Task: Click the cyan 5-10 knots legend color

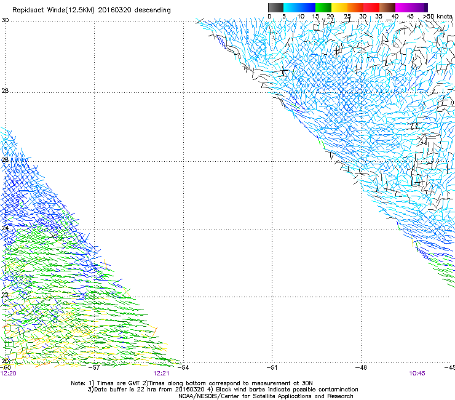Action: [291, 7]
